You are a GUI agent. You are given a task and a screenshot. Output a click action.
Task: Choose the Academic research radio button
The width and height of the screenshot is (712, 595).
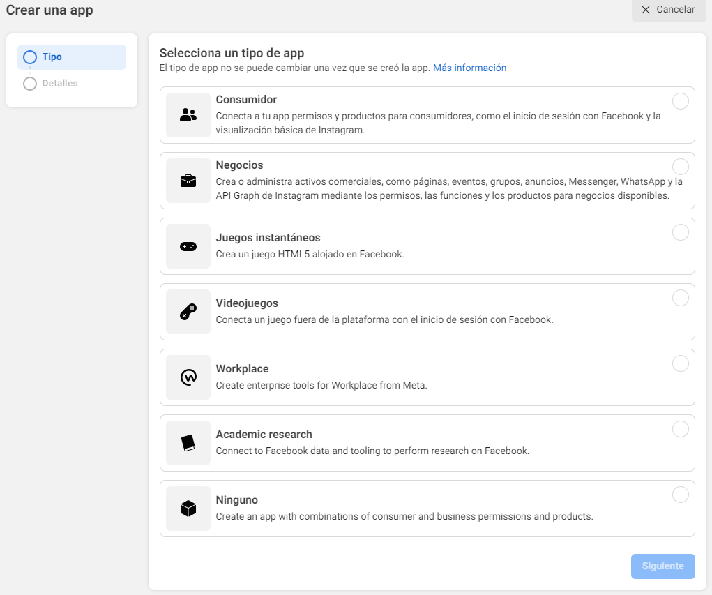coord(680,429)
